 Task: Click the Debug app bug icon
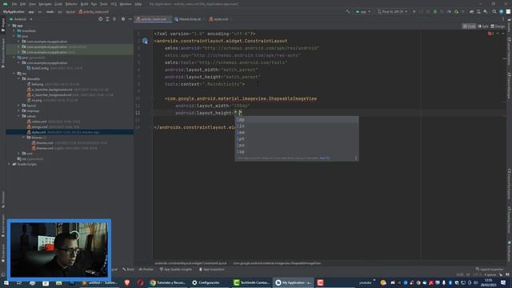point(435,11)
